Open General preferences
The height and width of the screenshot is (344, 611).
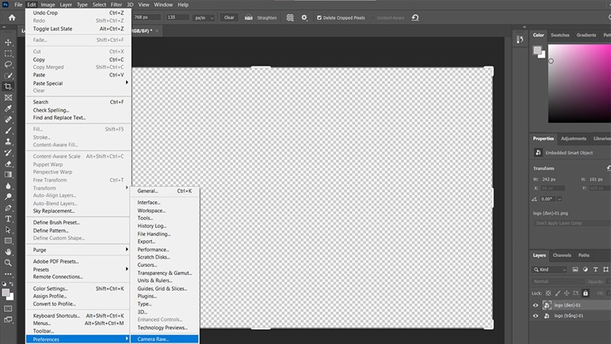point(164,191)
